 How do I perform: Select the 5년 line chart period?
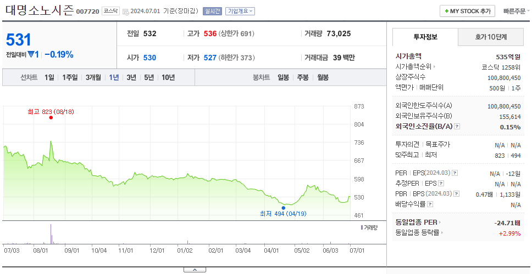click(149, 77)
